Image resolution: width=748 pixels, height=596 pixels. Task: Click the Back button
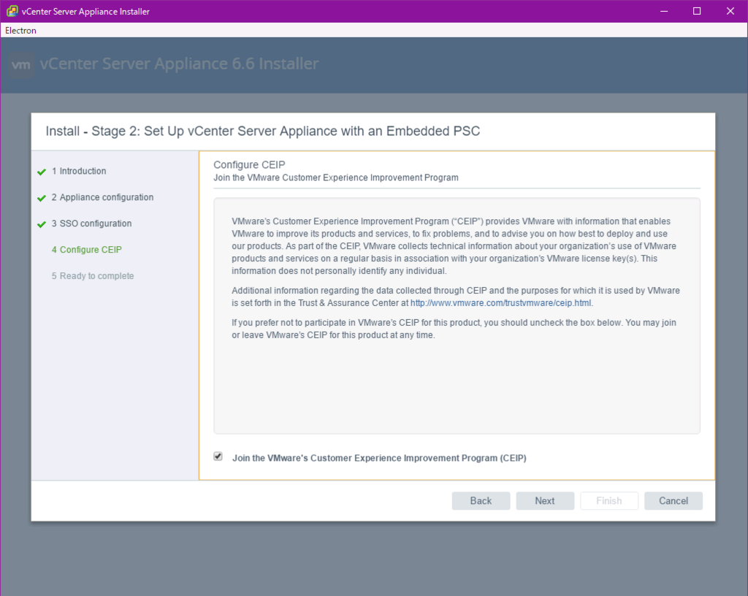481,500
